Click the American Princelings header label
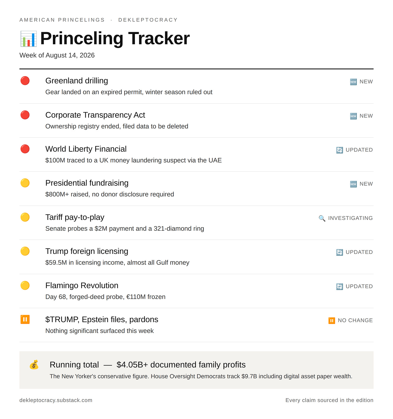 62,20
